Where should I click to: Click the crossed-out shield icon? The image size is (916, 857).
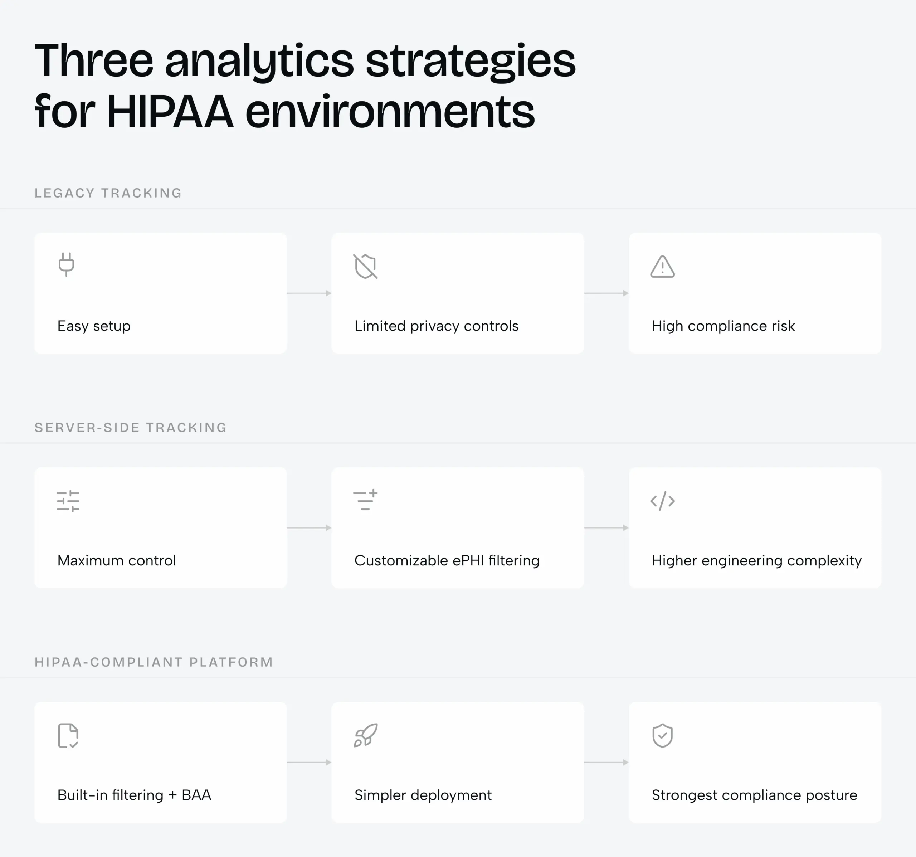(366, 266)
